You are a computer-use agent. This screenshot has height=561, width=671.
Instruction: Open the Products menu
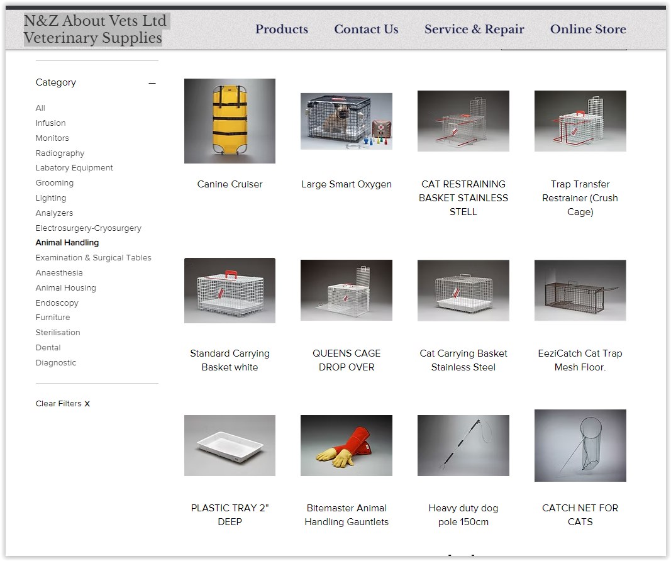click(x=281, y=30)
